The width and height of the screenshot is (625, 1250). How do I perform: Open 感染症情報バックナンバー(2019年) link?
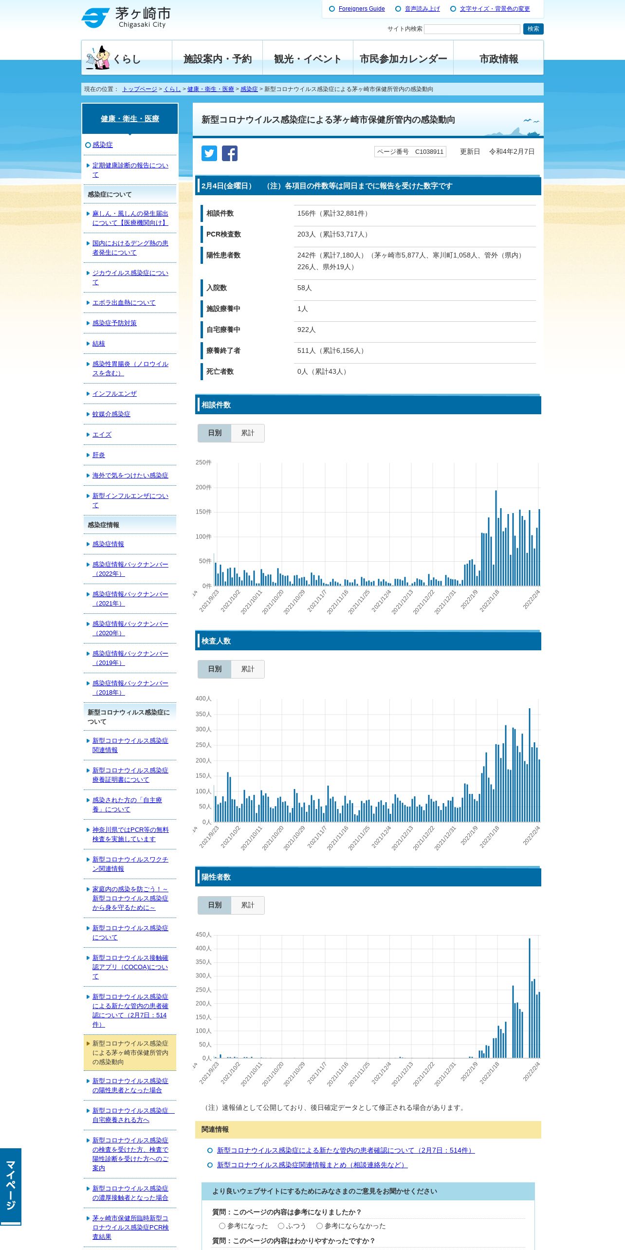[x=130, y=658]
